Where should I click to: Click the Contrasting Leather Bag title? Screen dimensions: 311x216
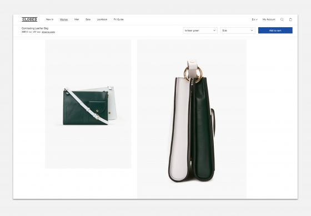pos(35,28)
